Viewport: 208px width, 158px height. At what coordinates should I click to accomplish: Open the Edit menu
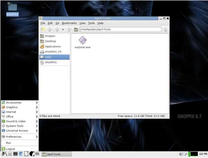point(50,23)
